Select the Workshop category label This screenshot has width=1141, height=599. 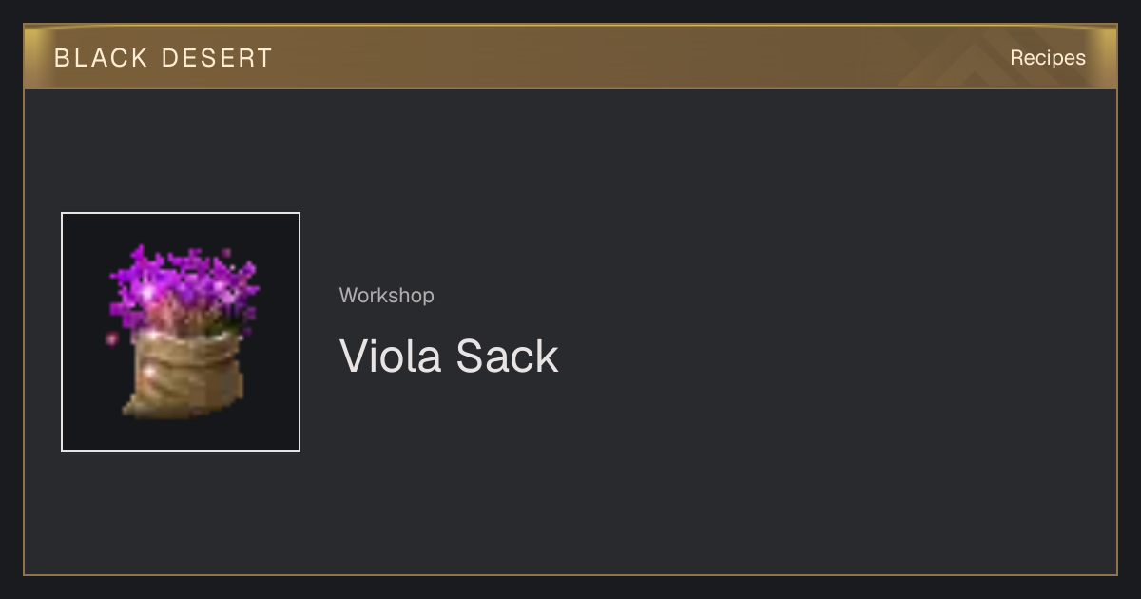pos(386,296)
